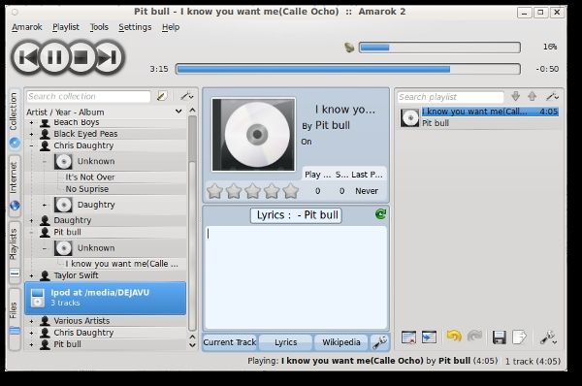582x386 pixels.
Task: Expand the Black Eyed Peas artist
Action: coord(32,134)
